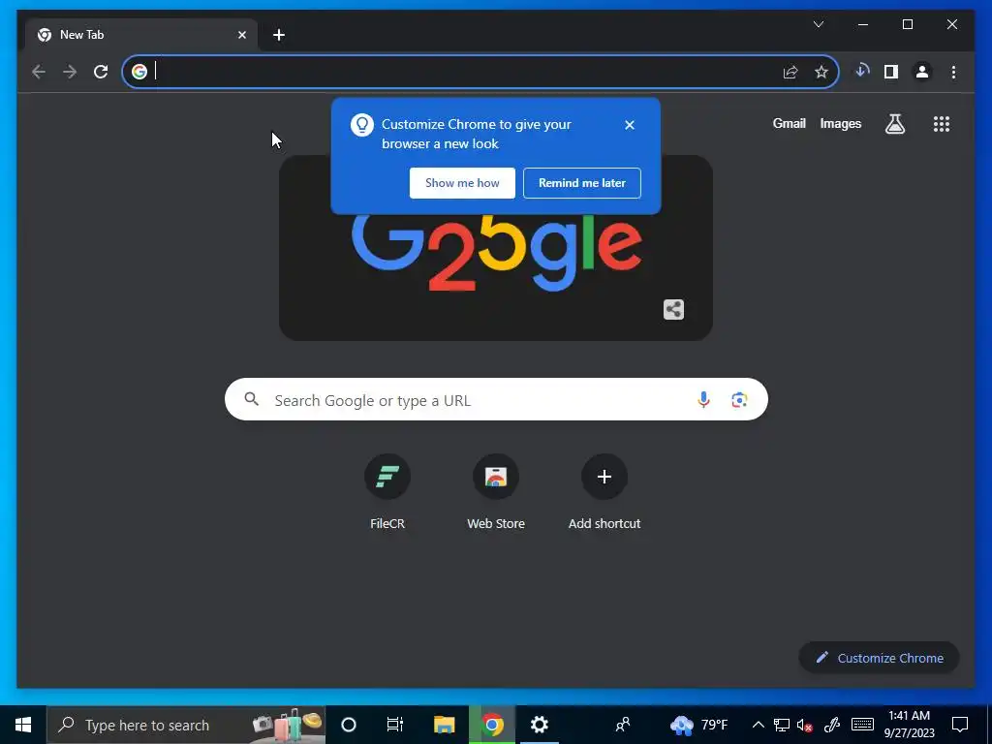The height and width of the screenshot is (744, 992).
Task: Click the Chrome taskbar icon
Action: 492,725
